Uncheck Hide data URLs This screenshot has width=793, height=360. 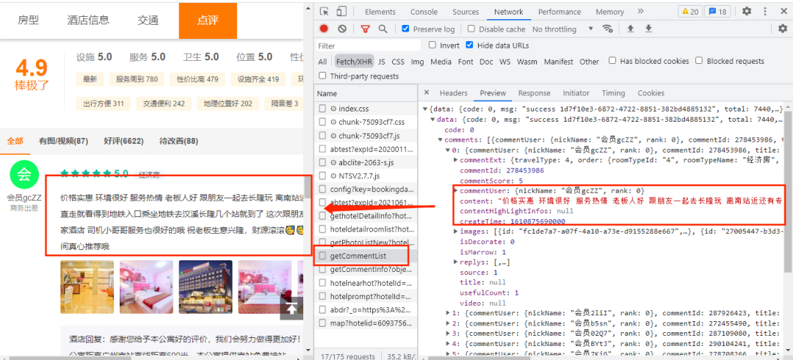(470, 45)
